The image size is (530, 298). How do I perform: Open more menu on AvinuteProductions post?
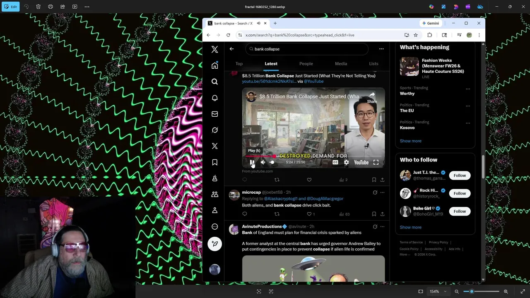coord(382,226)
